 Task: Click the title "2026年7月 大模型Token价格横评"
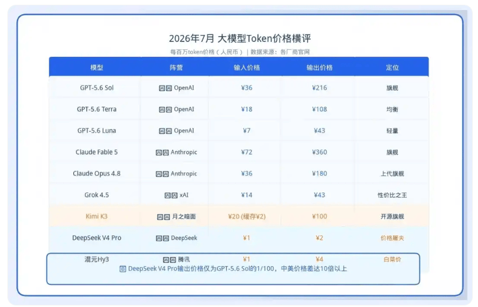(x=240, y=38)
